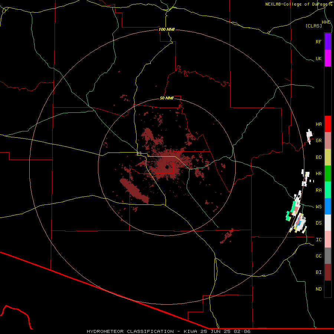Click the 100 NMI range ring label
The image size is (334, 334).
coord(167,29)
